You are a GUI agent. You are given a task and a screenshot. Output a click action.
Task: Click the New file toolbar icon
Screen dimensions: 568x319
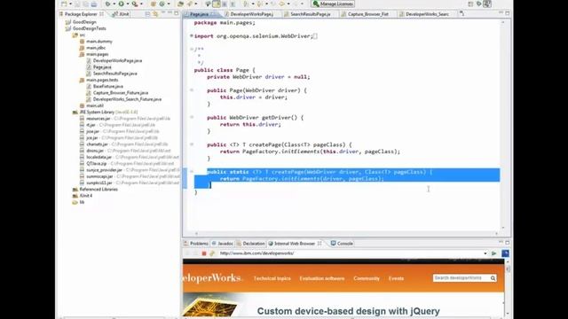64,4
